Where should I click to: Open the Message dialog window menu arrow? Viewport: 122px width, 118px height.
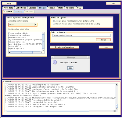[52, 57]
